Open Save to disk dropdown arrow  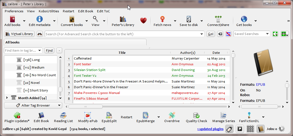[202, 21]
